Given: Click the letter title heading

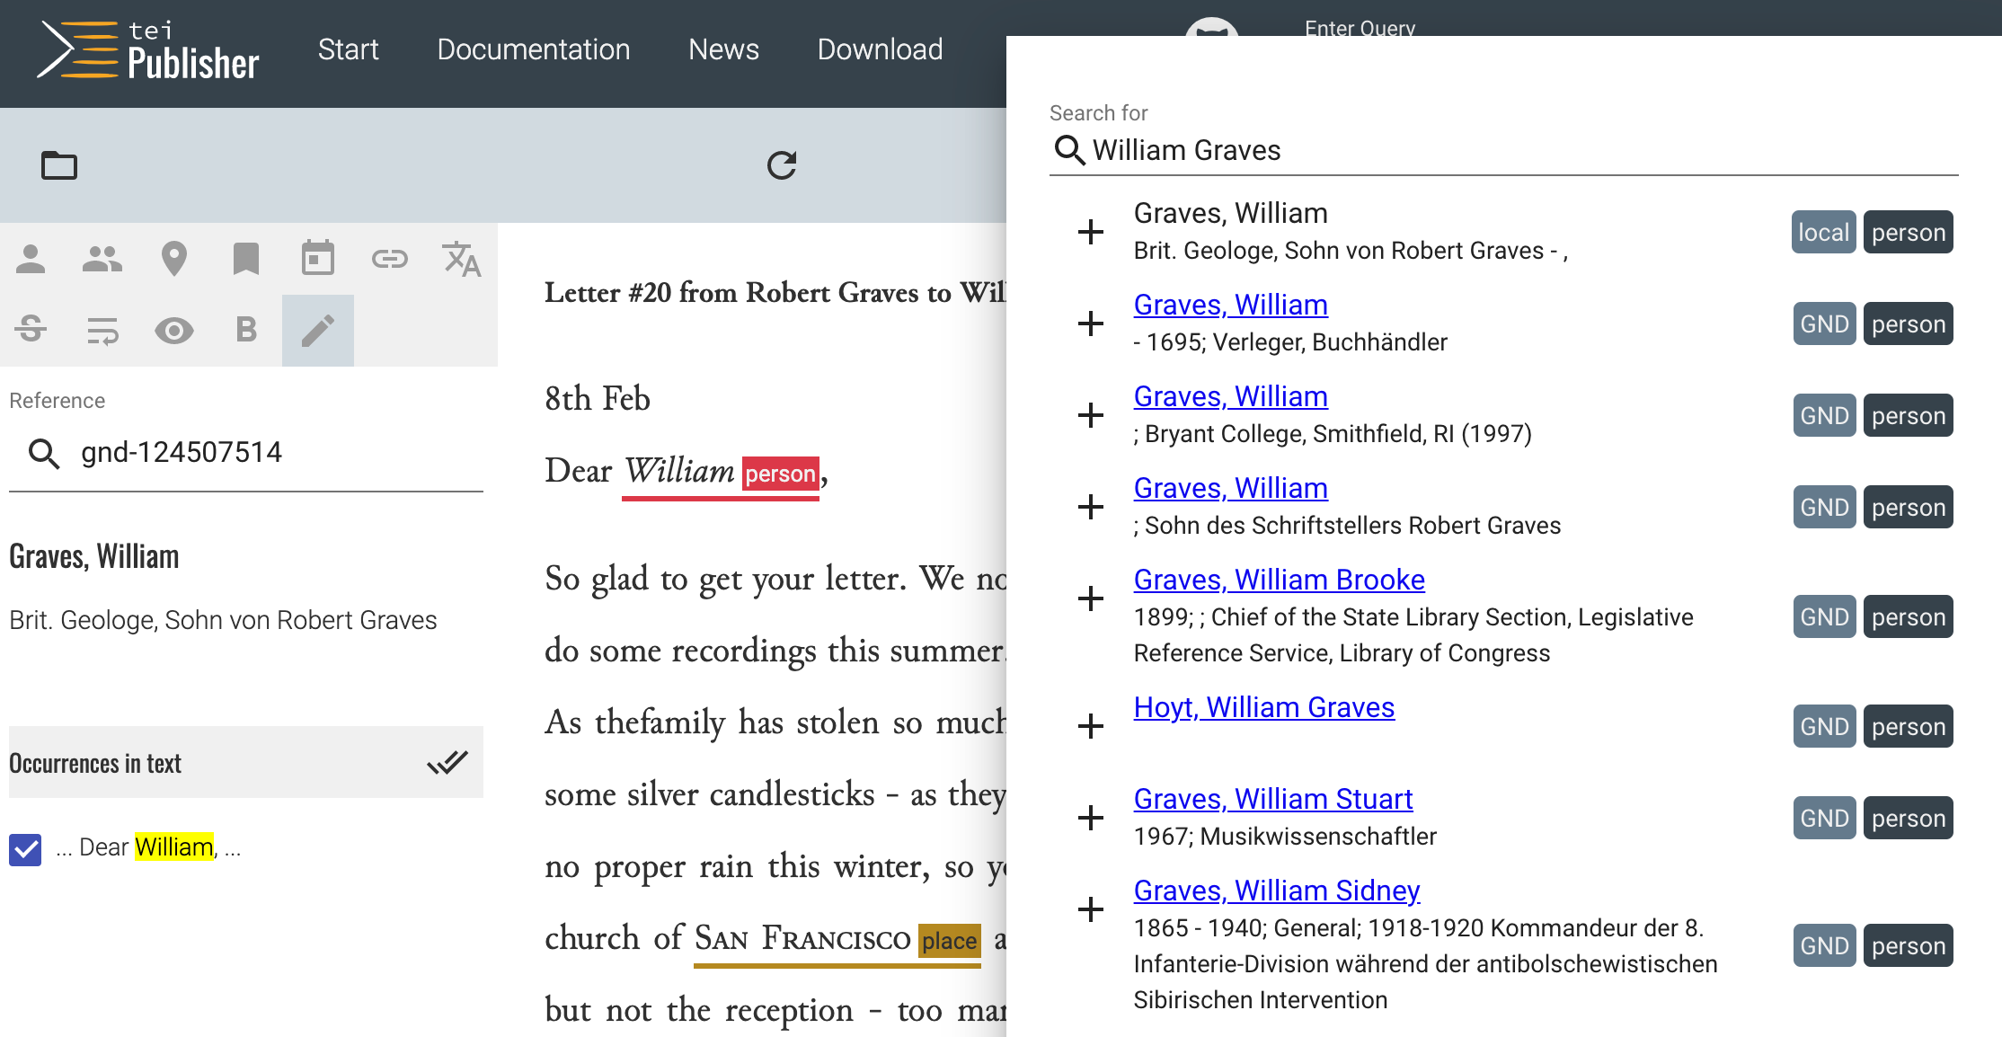Looking at the screenshot, I should coord(775,292).
